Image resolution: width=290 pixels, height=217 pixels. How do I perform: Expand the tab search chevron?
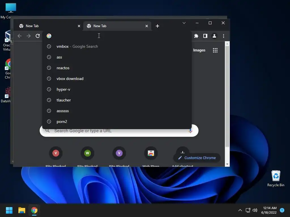point(184,23)
